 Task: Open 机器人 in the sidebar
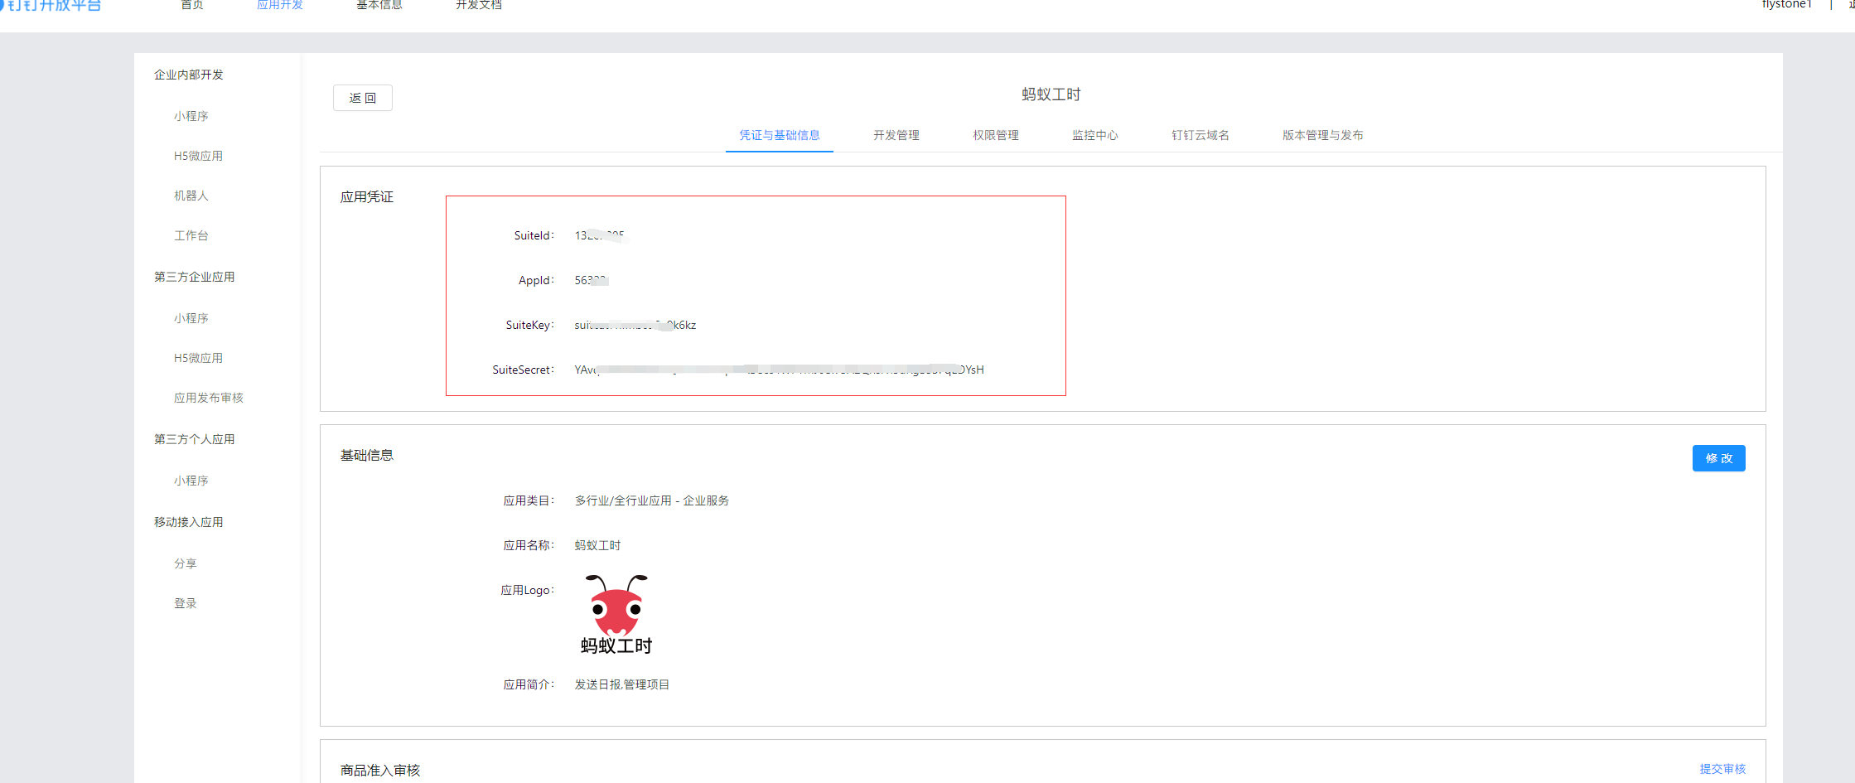(x=191, y=196)
